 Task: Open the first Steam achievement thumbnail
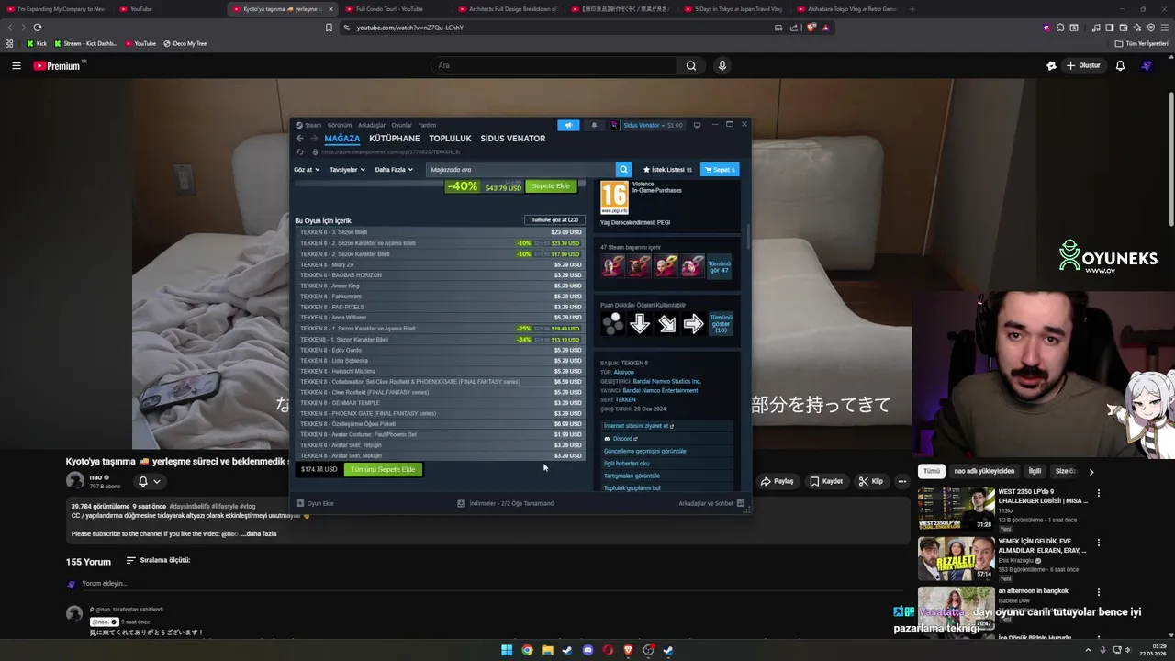[x=612, y=266]
